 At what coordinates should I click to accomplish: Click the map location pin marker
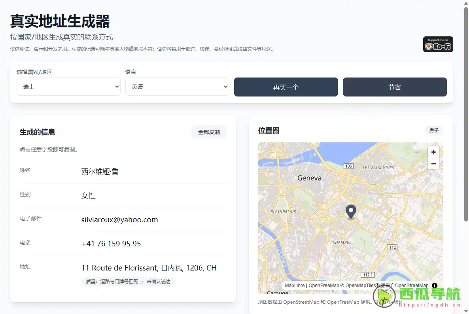351,212
